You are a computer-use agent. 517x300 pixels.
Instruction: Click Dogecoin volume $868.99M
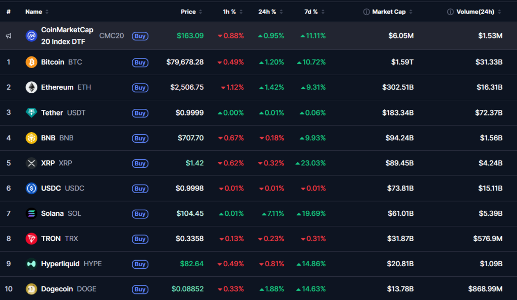pyautogui.click(x=485, y=289)
